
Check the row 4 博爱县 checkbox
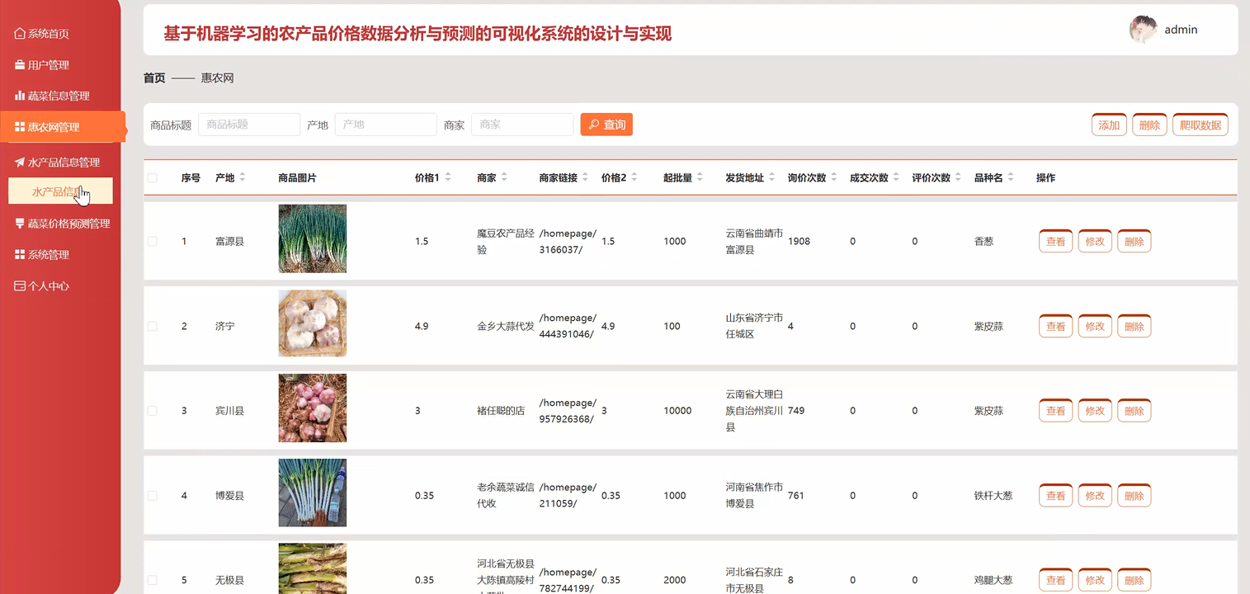tap(152, 496)
